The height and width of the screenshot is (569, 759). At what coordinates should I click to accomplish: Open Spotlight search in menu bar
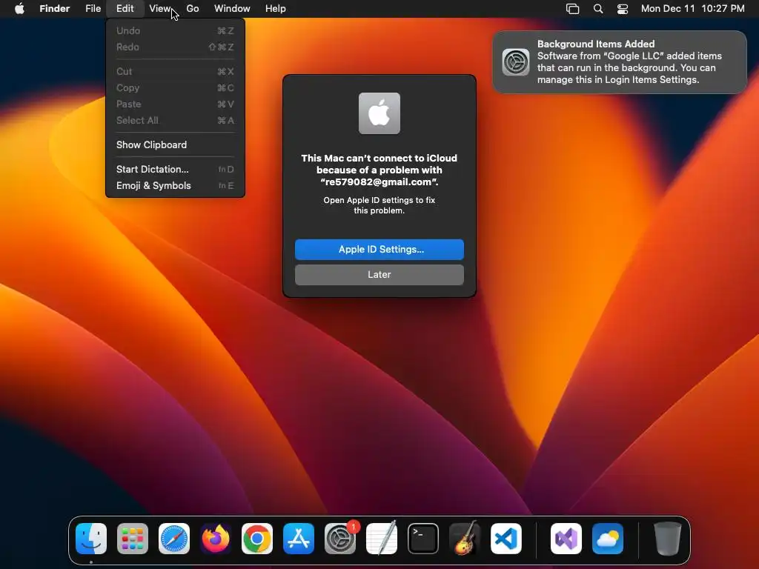pos(598,9)
